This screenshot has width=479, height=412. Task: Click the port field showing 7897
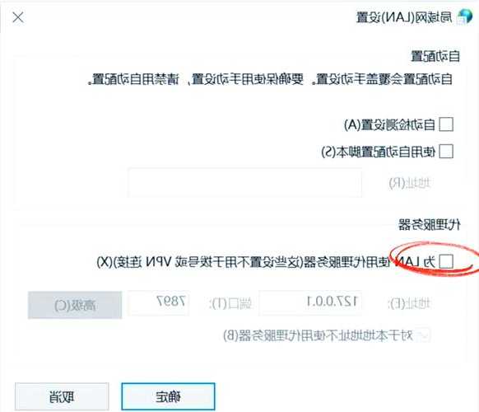tap(159, 302)
